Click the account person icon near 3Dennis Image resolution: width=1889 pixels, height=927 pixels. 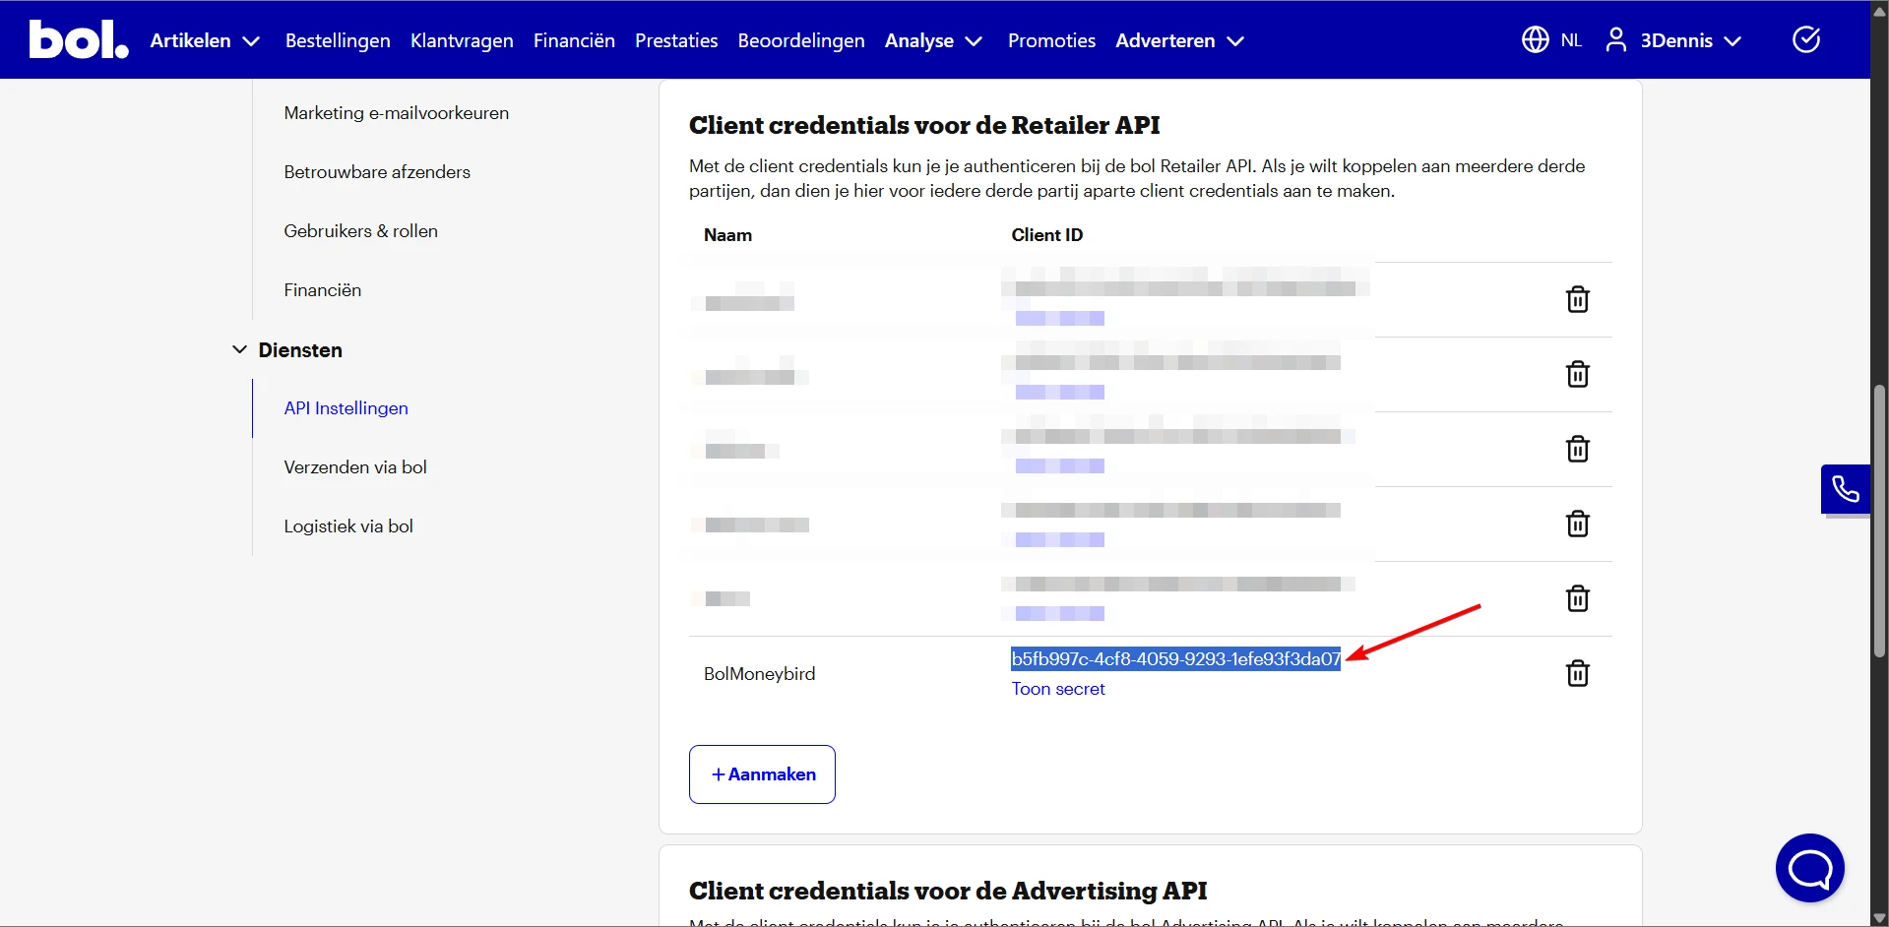click(1615, 39)
